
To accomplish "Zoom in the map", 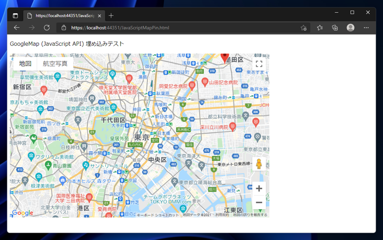I will coord(259,188).
